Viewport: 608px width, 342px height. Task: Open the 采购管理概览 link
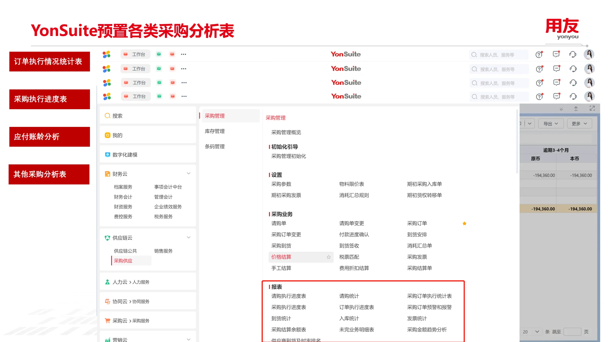pyautogui.click(x=286, y=132)
